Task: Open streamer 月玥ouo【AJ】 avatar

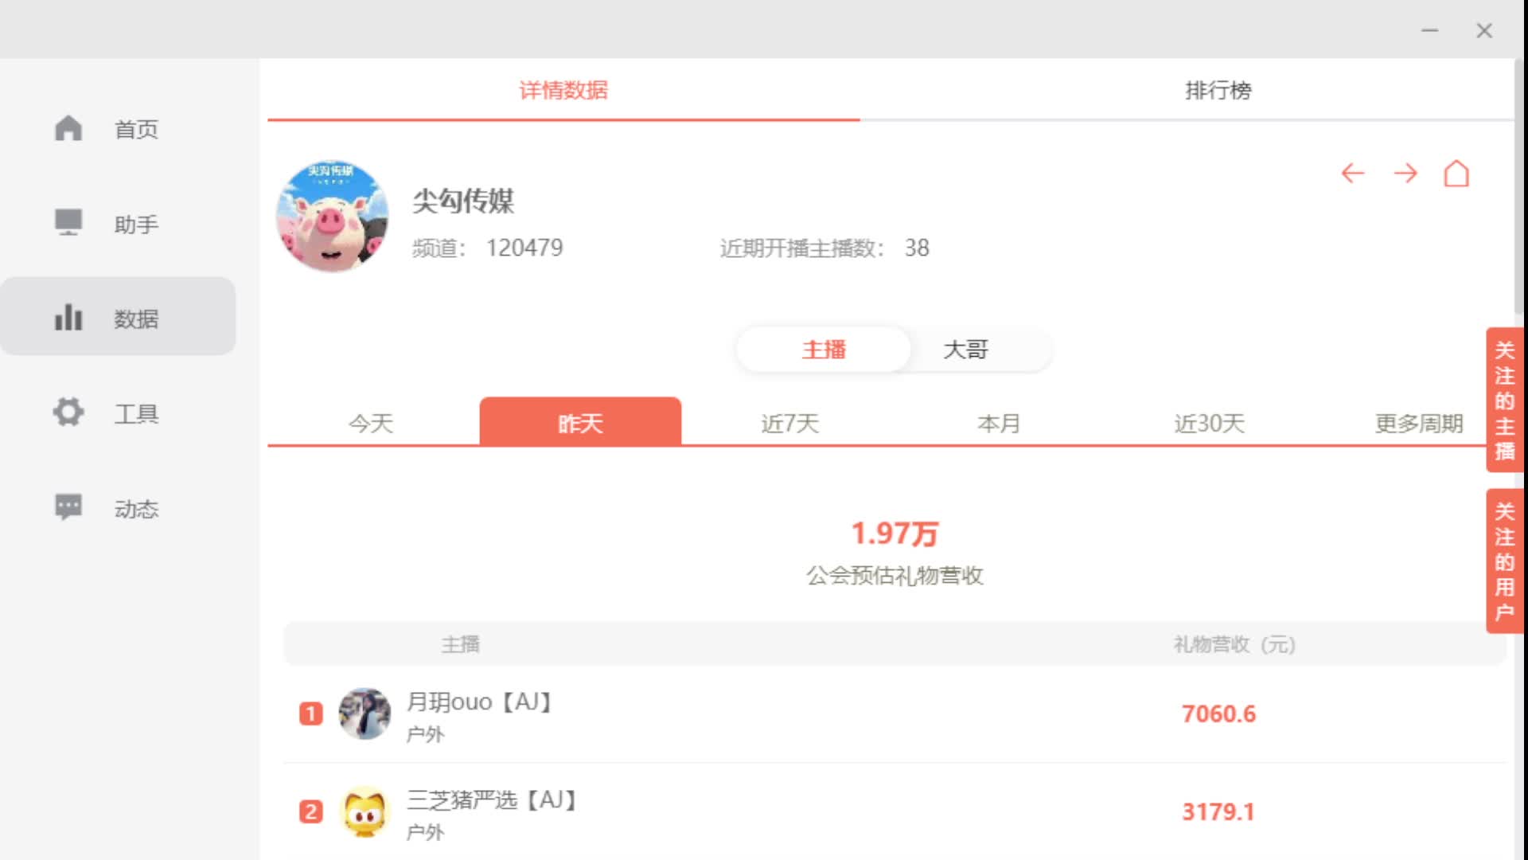Action: (x=364, y=713)
